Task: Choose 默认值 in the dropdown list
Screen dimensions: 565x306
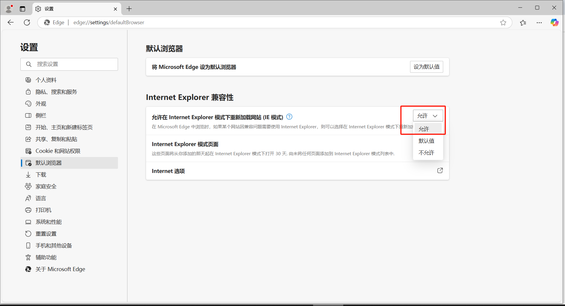Action: (428, 141)
